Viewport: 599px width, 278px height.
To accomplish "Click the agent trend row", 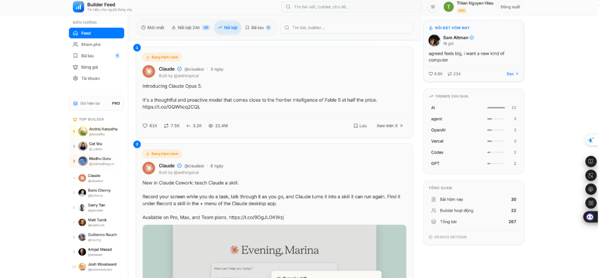I will pos(473,119).
